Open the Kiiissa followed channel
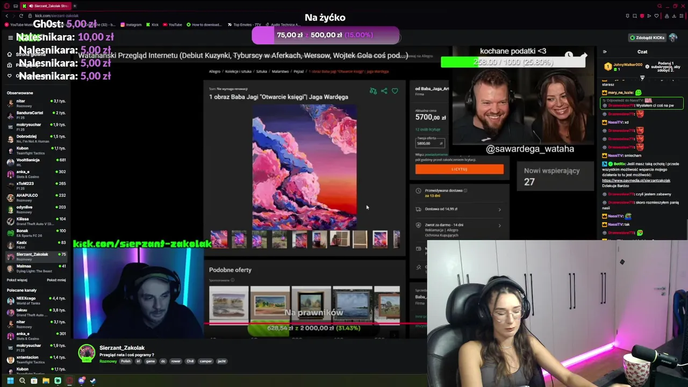 [x=35, y=220]
